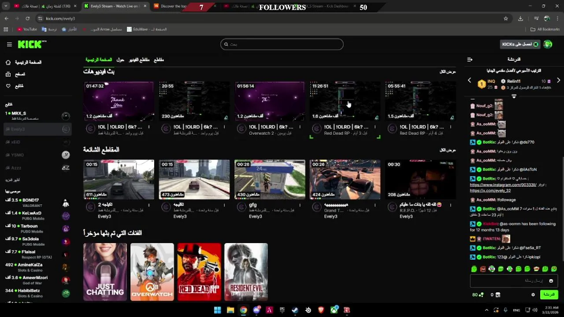Open the Resident Evil category card
564x317 pixels.
pos(246,272)
